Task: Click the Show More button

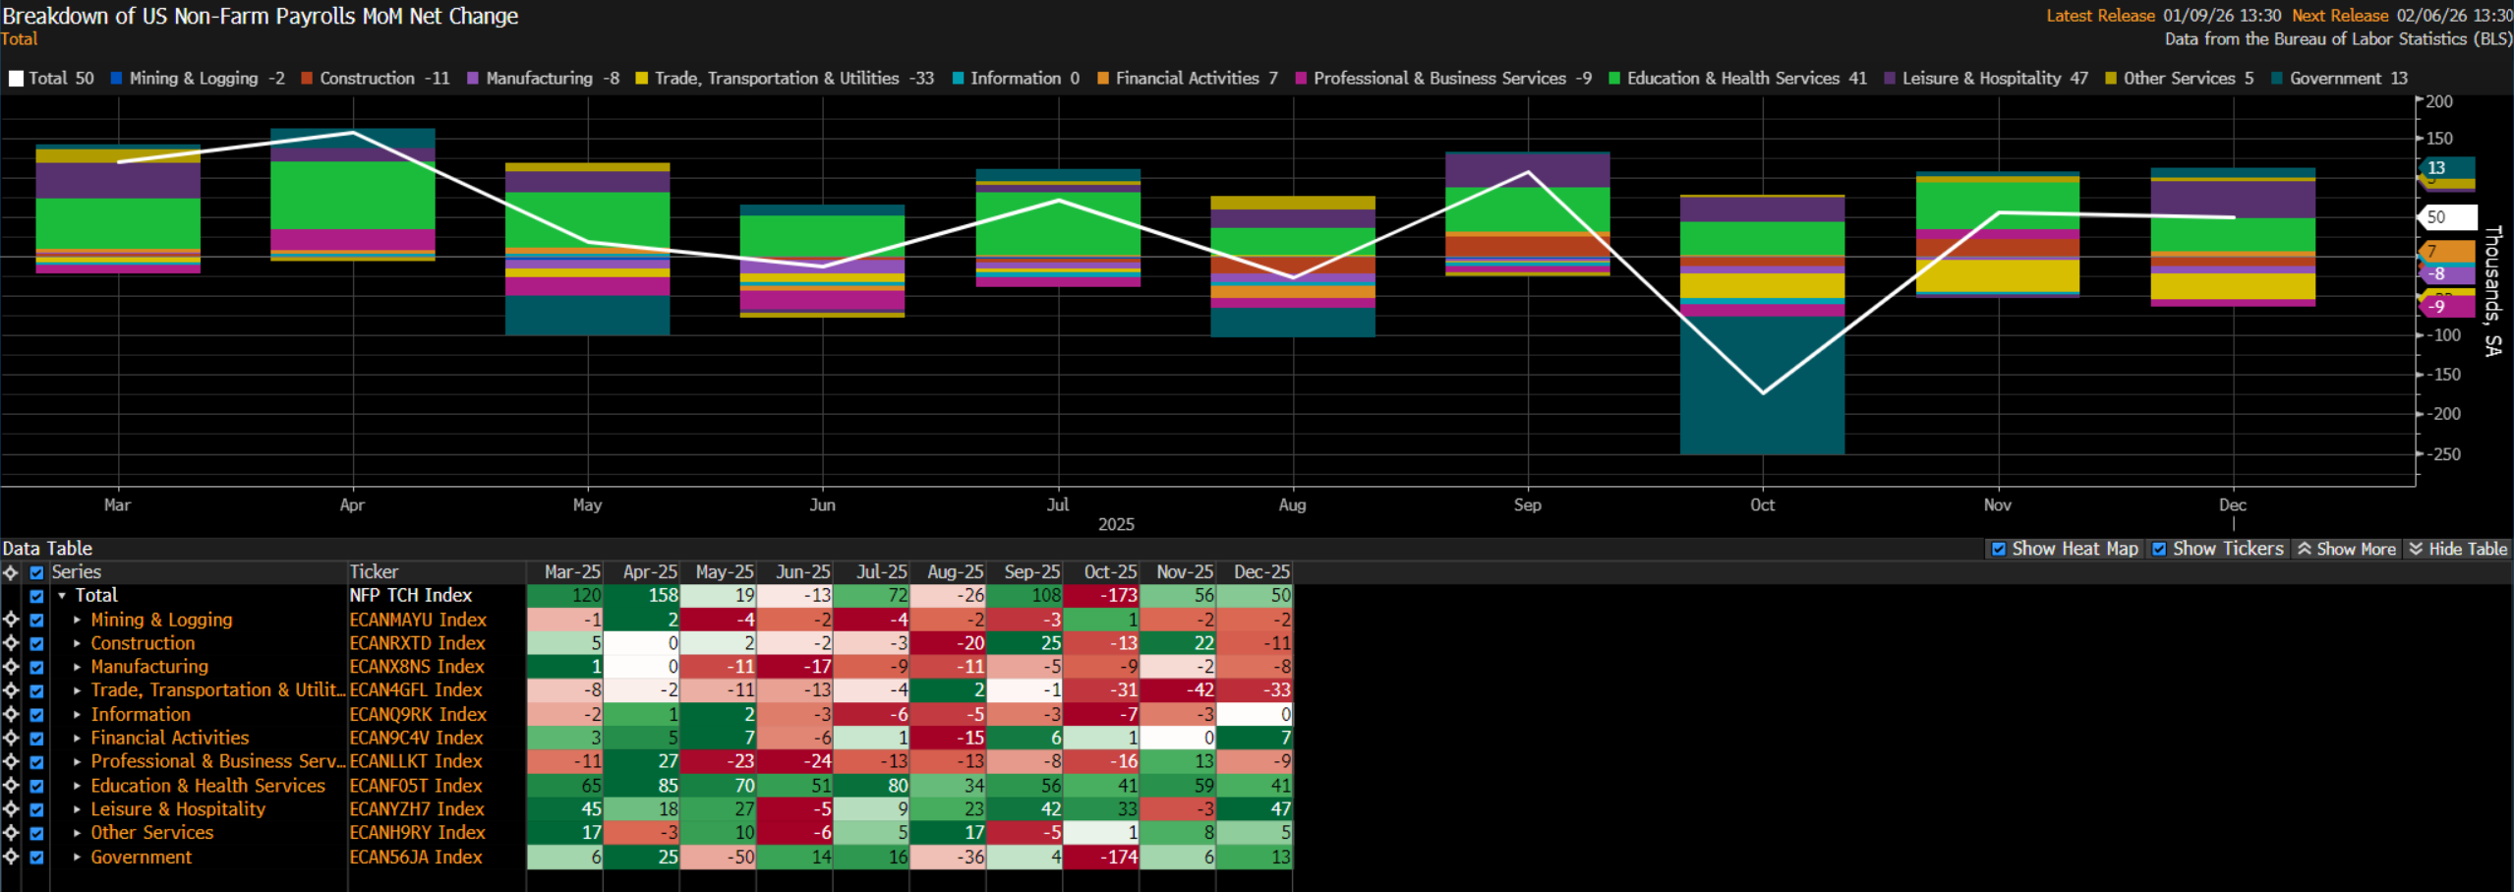Action: click(x=2347, y=549)
